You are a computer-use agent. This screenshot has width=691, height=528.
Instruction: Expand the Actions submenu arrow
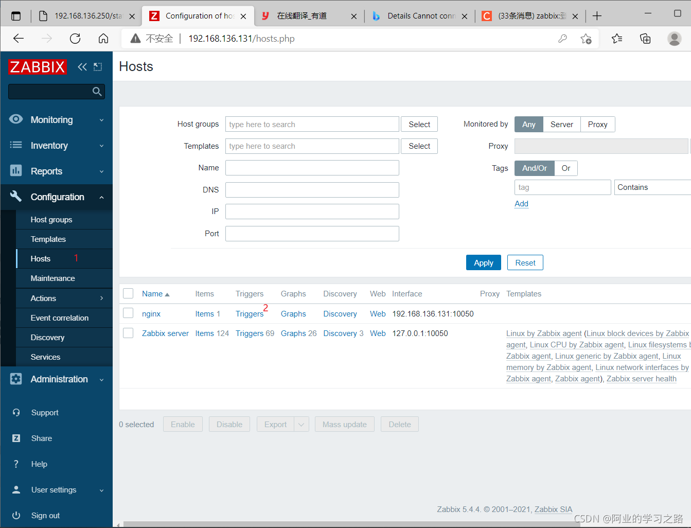101,298
